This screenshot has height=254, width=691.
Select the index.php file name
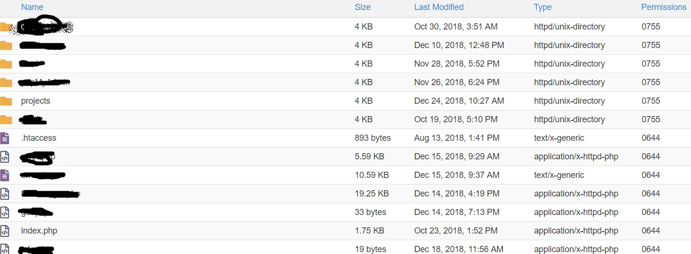pyautogui.click(x=39, y=231)
